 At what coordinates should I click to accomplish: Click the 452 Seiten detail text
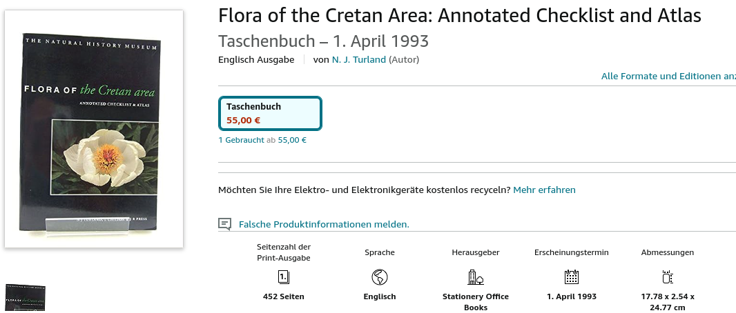(x=283, y=296)
